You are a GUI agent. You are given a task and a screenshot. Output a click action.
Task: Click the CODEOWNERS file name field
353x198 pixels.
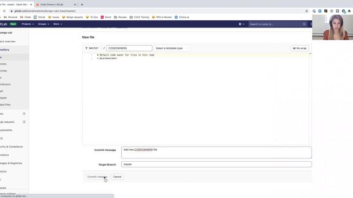coord(129,48)
